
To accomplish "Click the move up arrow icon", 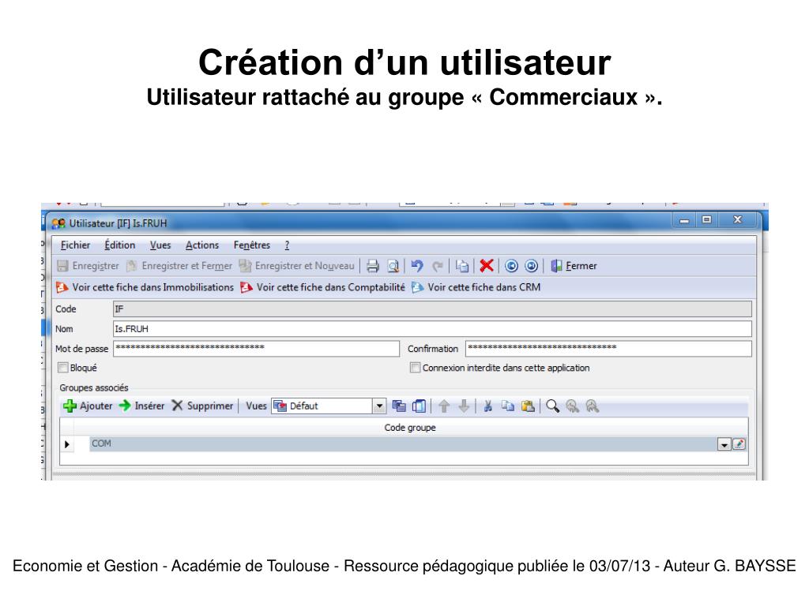I will click(x=444, y=406).
